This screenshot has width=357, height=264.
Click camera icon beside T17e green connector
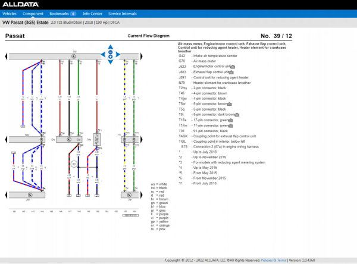231,120
